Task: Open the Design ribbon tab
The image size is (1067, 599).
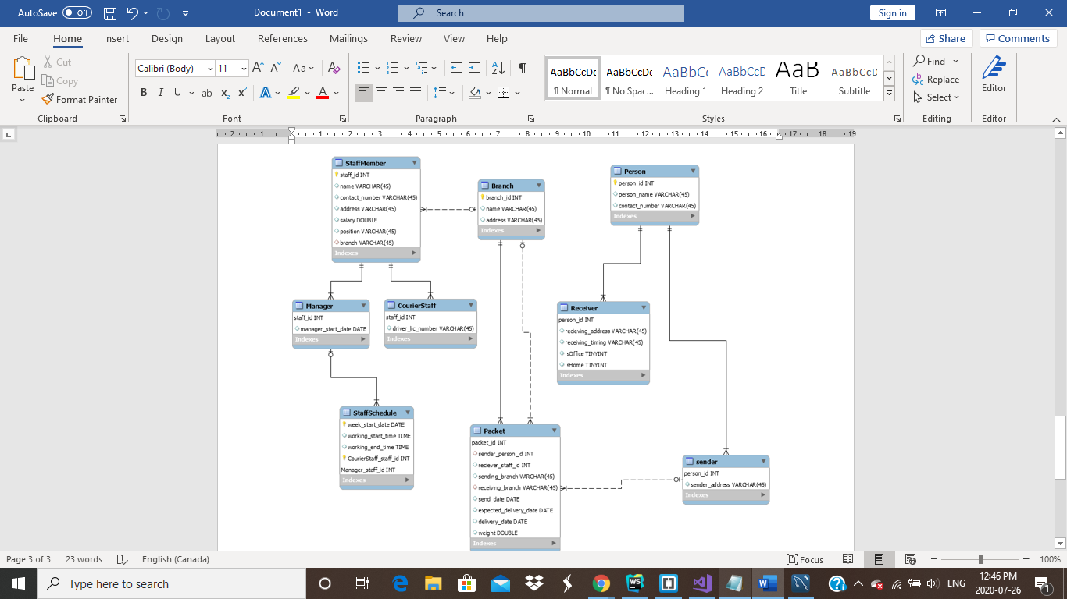Action: click(166, 38)
